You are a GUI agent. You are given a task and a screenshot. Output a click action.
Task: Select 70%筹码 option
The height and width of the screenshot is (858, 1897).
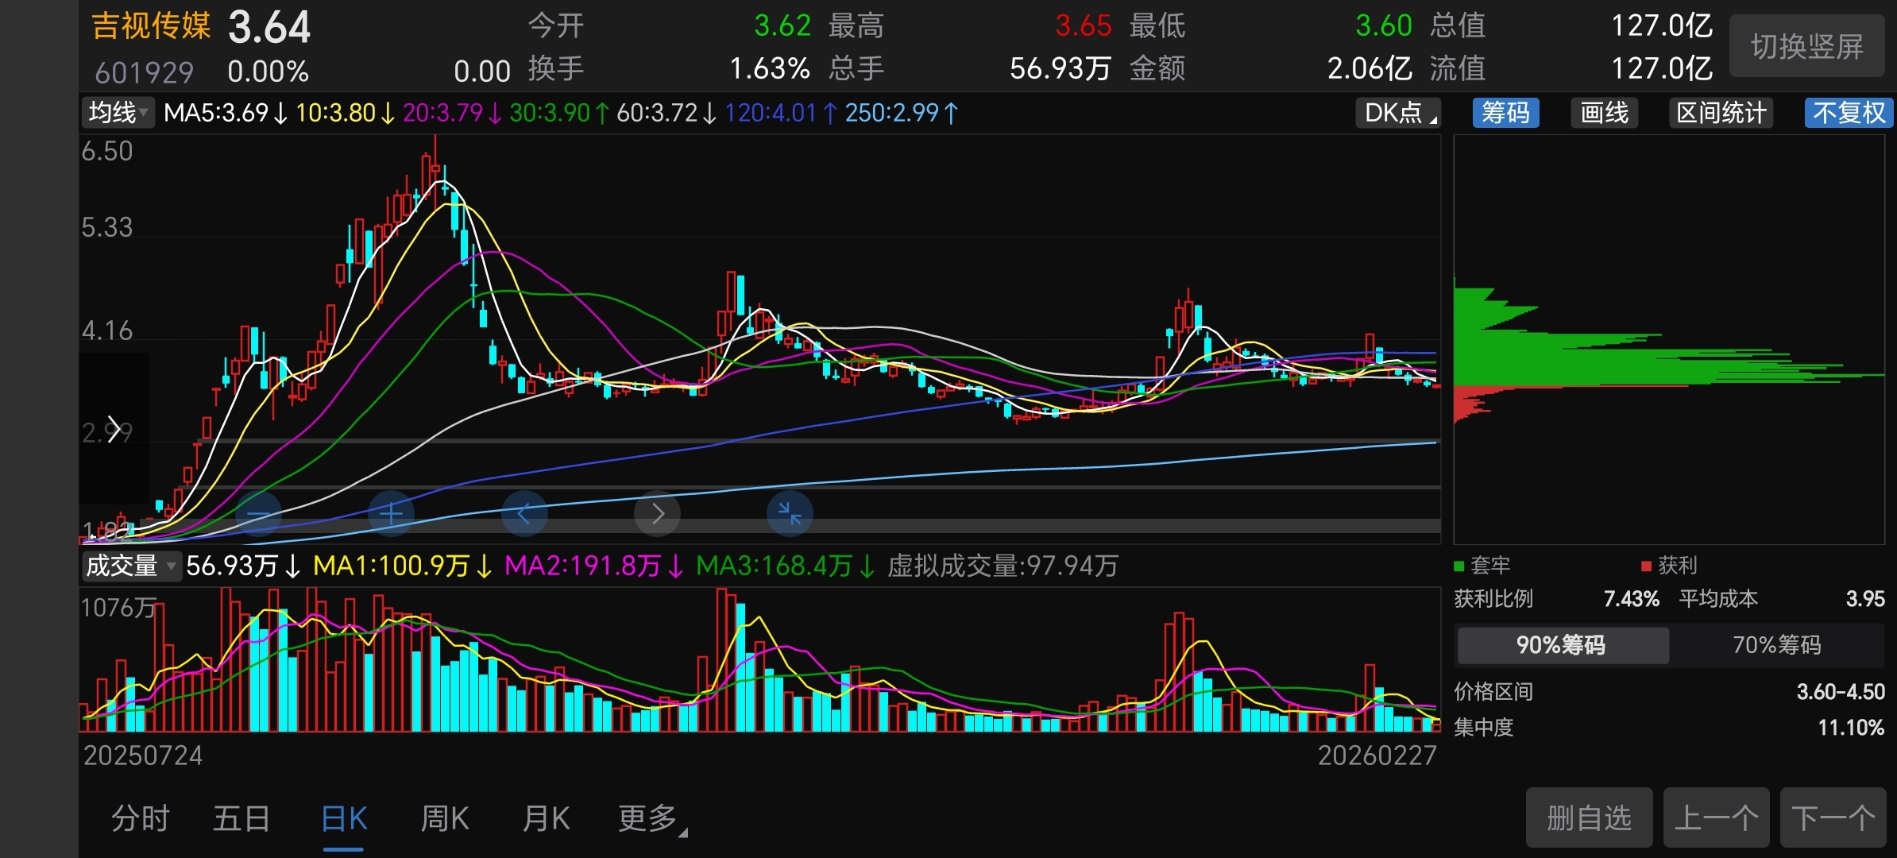click(x=1776, y=645)
